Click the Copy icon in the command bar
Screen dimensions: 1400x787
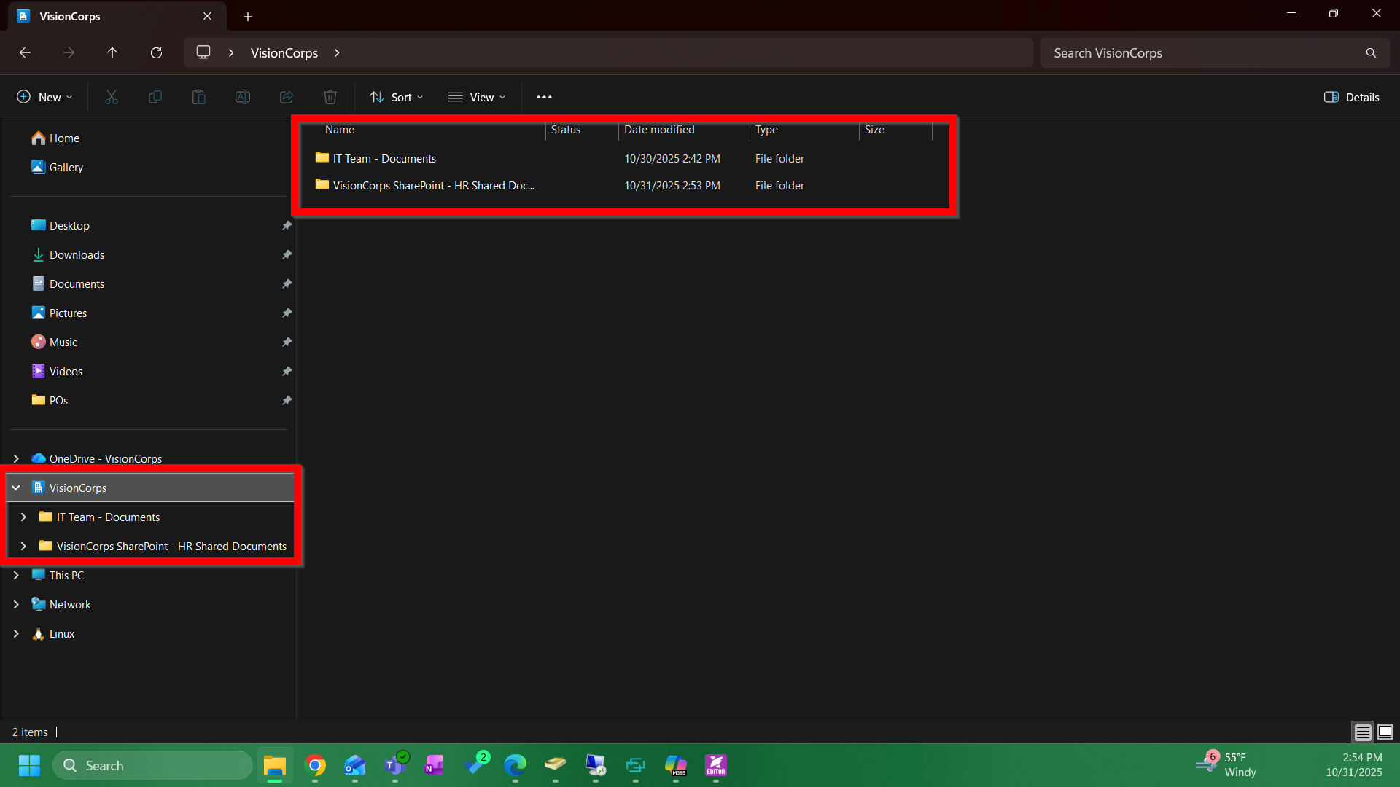tap(155, 96)
